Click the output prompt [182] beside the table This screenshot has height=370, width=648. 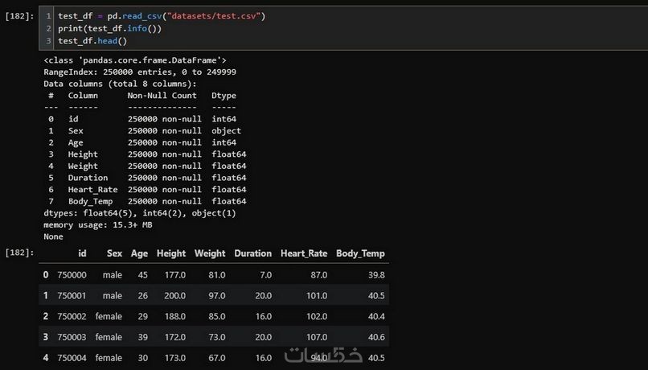click(18, 253)
